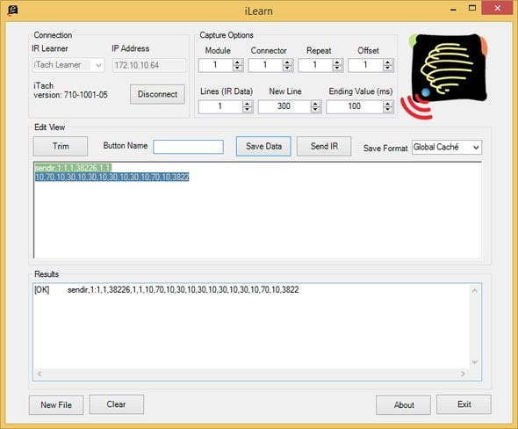This screenshot has height=429, width=518.
Task: Increase the Lines (IR Data) value
Action: pyautogui.click(x=247, y=104)
